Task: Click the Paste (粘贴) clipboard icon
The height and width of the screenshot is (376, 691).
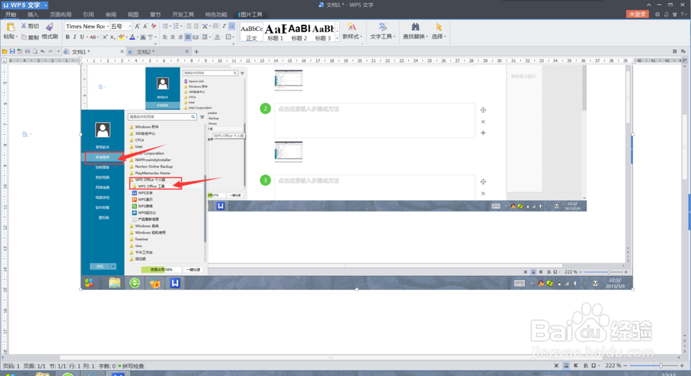Action: [10, 28]
